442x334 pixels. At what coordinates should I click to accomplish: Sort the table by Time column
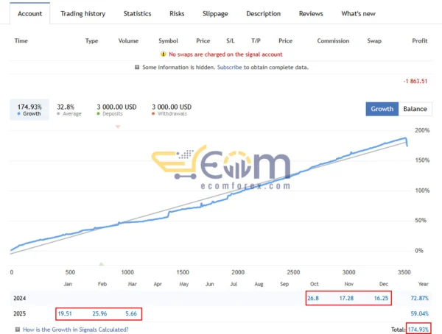coord(21,40)
